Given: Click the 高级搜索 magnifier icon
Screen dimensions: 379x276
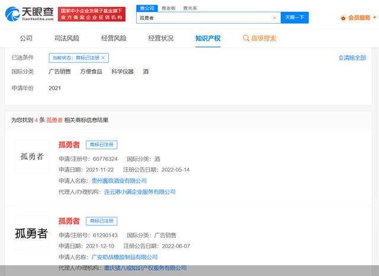Looking at the screenshot, I should coord(246,38).
